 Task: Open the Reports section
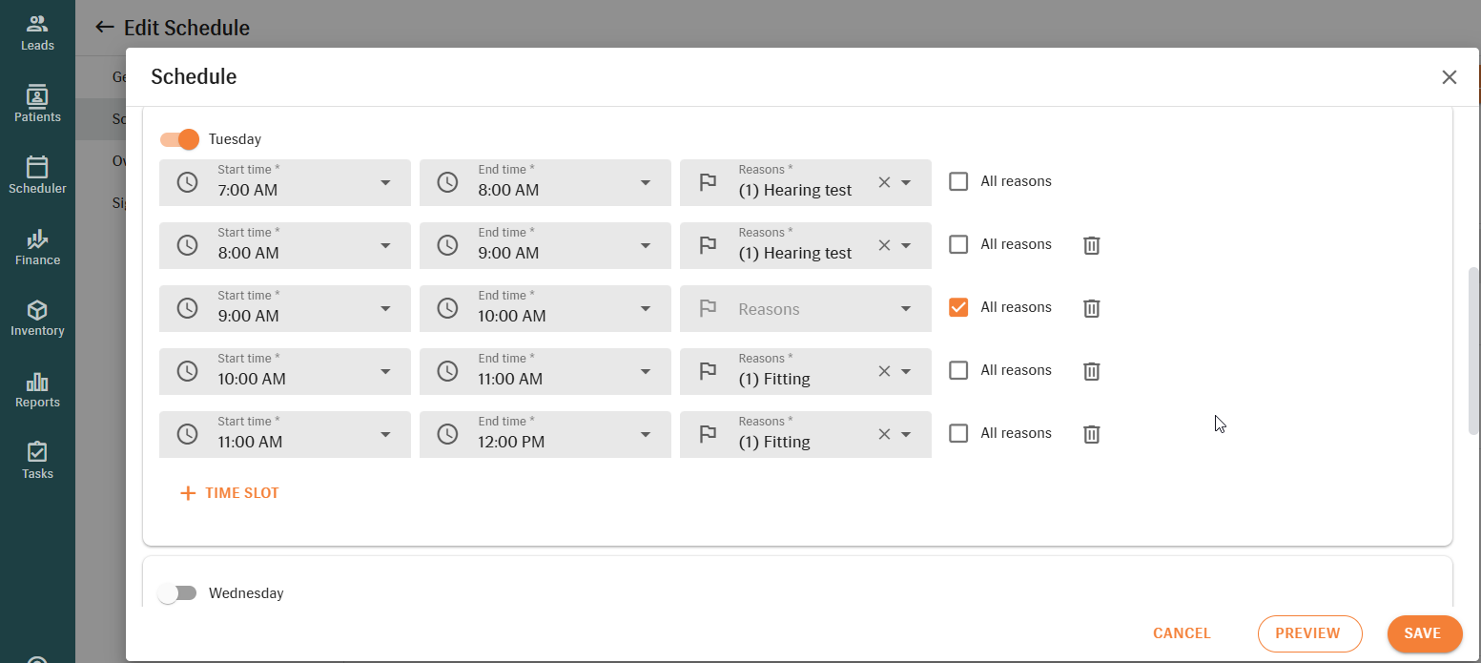(37, 389)
